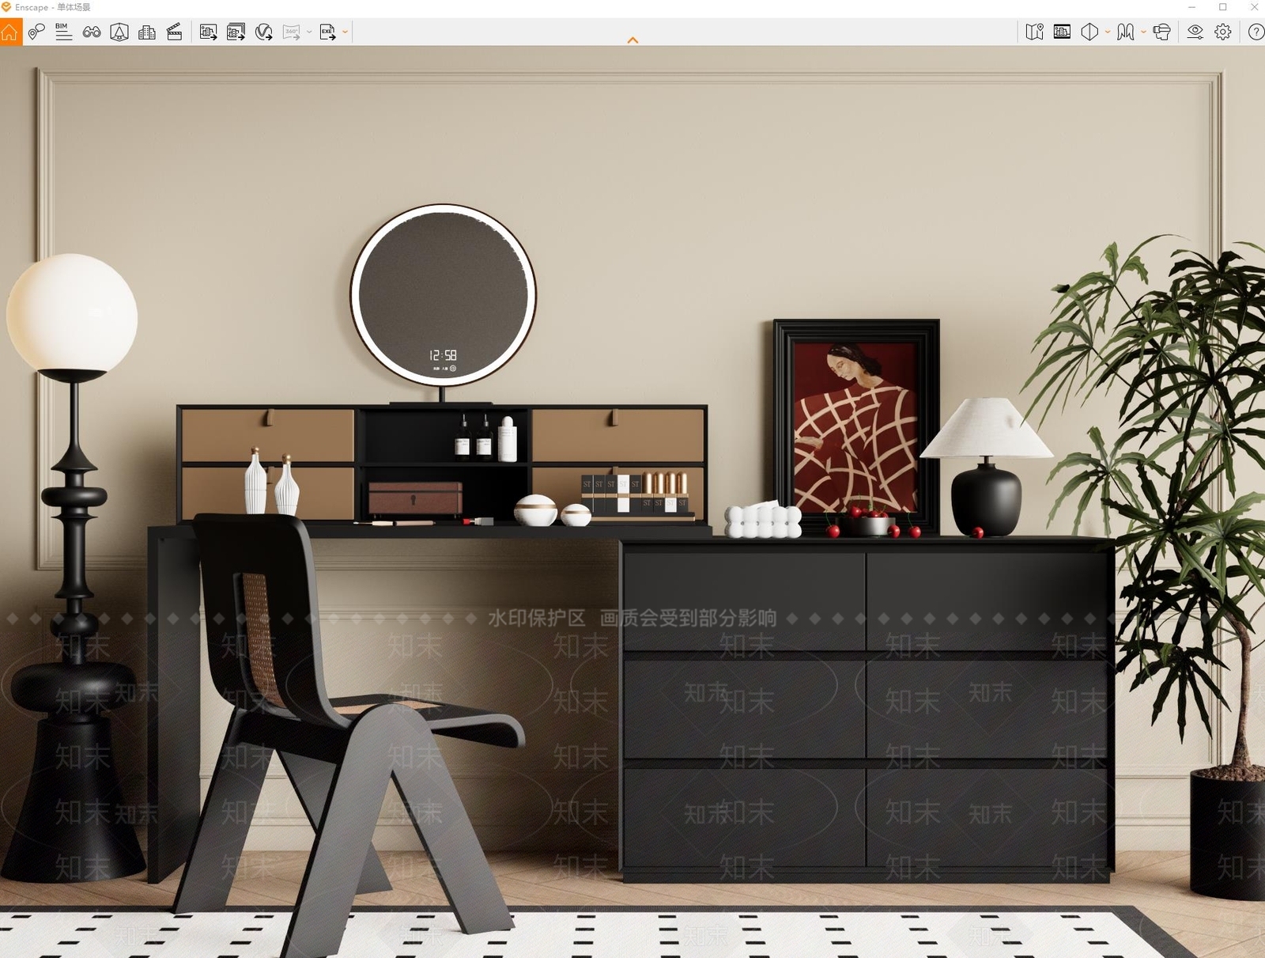Toggle the Fly/Walk wings icon
Image resolution: width=1265 pixels, height=958 pixels.
click(1126, 32)
